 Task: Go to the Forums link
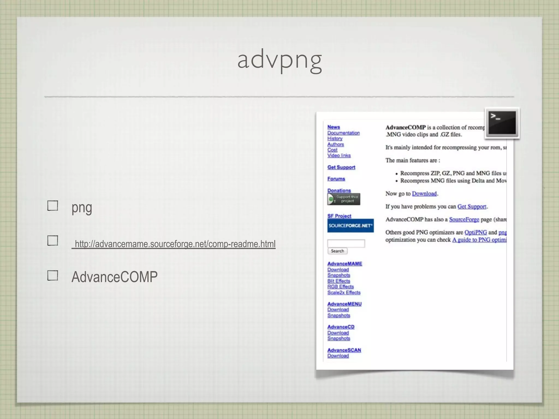(336, 179)
